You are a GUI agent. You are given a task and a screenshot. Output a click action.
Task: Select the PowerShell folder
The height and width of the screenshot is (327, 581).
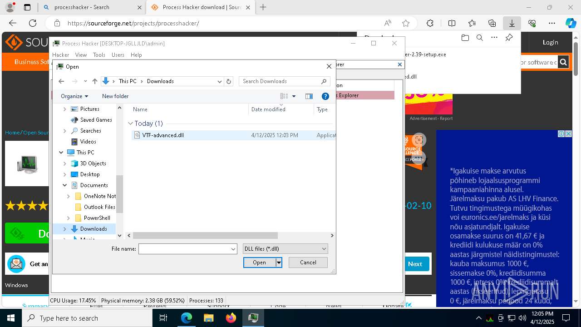tap(97, 218)
